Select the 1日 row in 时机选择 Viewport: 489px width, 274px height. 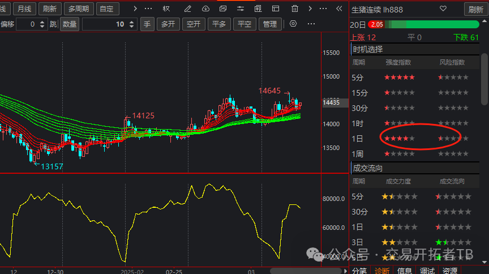414,139
